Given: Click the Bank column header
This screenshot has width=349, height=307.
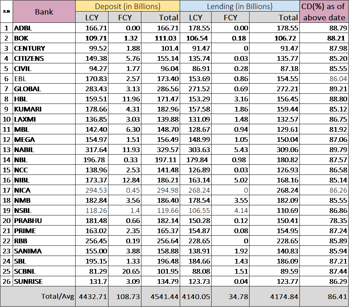Looking at the screenshot, I should point(44,12).
